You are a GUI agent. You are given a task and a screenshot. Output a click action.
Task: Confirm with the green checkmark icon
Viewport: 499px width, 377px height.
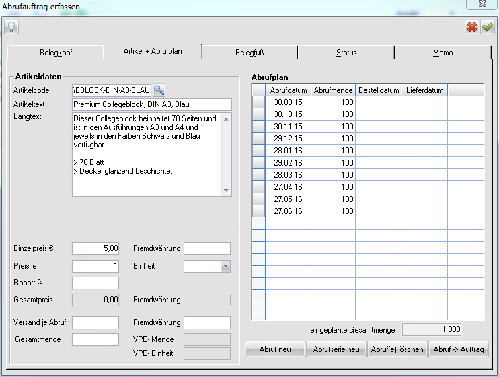tap(488, 27)
